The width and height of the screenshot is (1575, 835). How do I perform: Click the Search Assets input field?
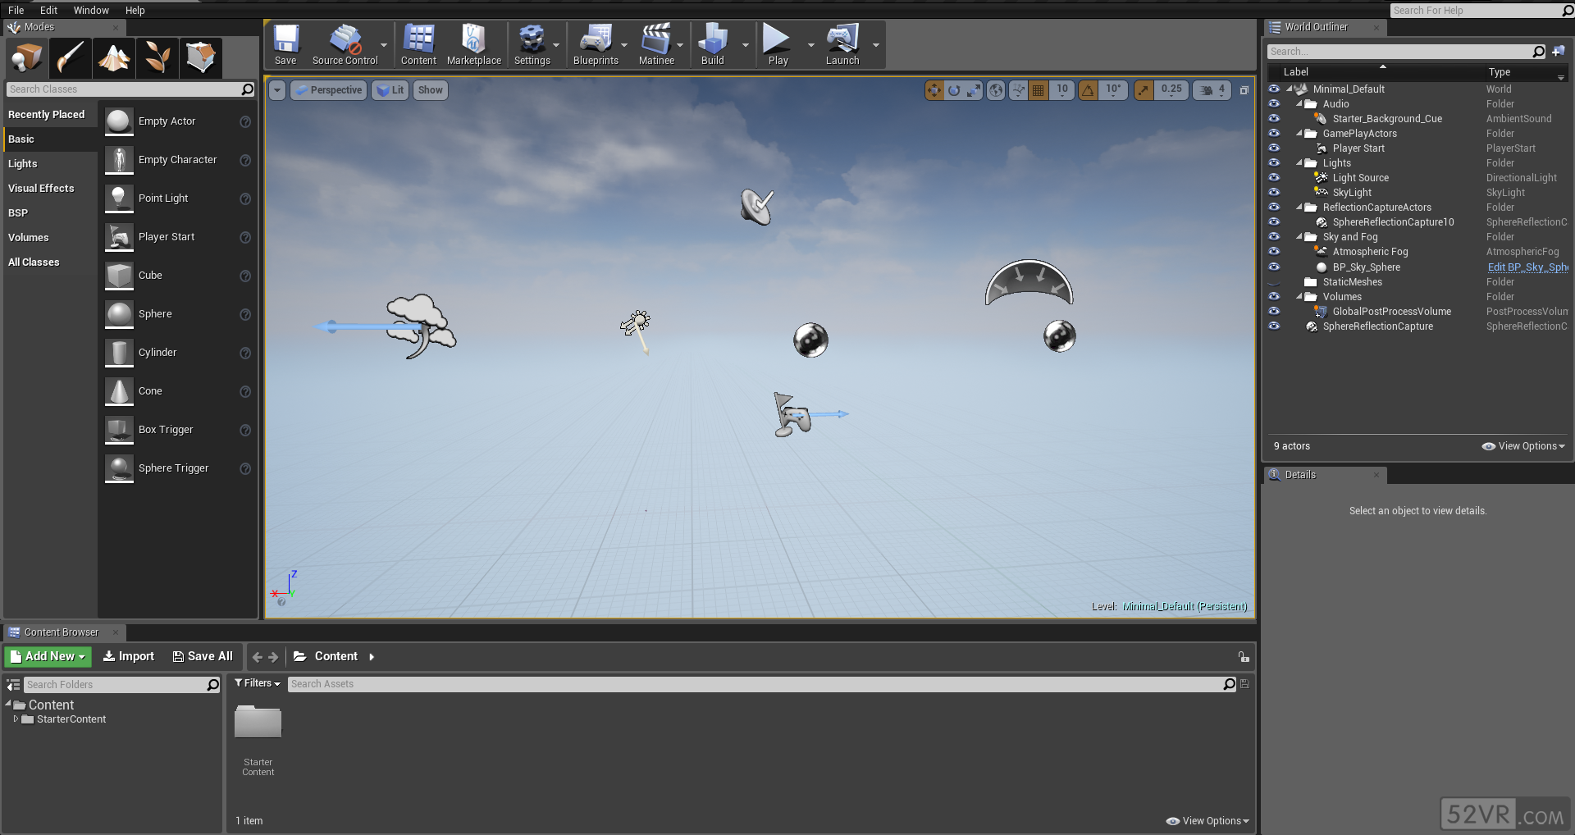755,684
